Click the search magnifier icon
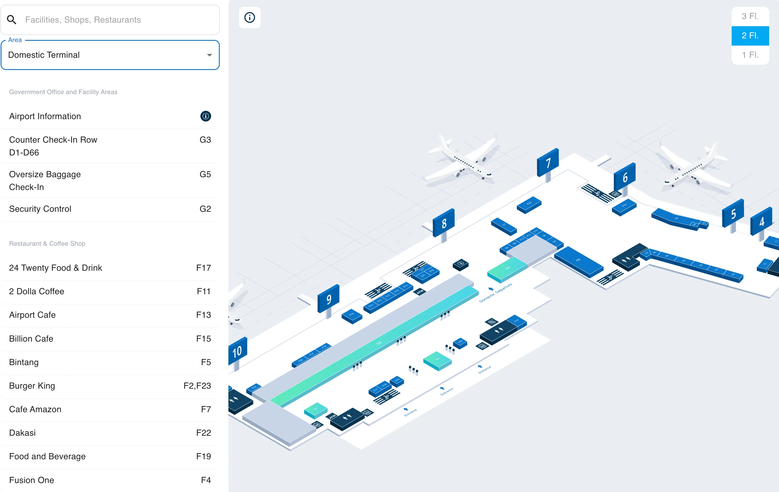Image resolution: width=779 pixels, height=492 pixels. (12, 19)
